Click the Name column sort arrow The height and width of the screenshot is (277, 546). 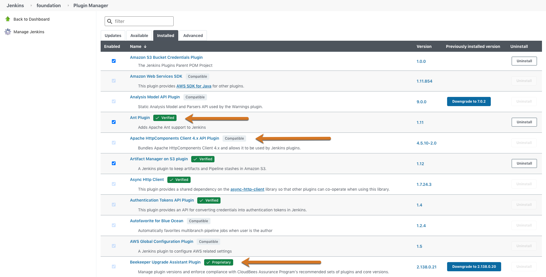[x=145, y=46]
